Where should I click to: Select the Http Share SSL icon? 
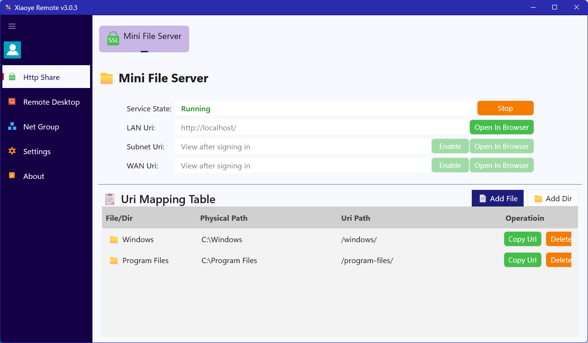pos(12,77)
